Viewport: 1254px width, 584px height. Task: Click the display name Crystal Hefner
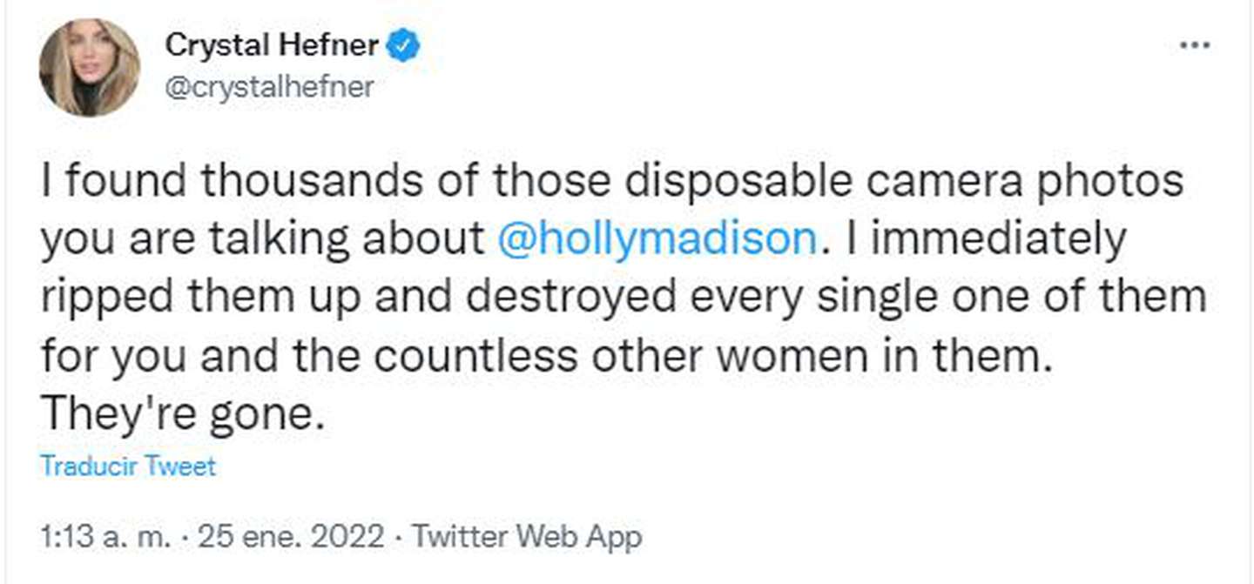tap(272, 45)
